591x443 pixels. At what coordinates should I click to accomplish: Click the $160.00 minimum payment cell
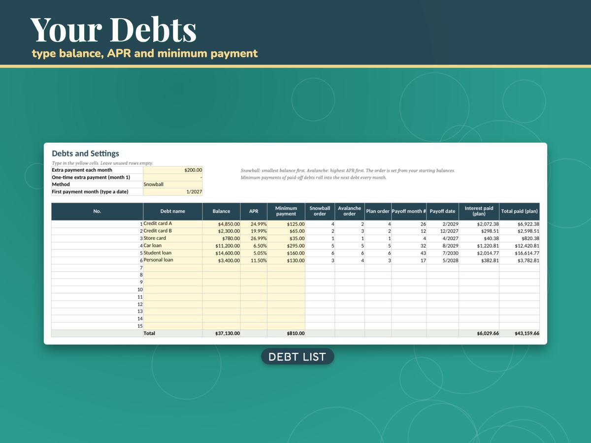coord(286,253)
